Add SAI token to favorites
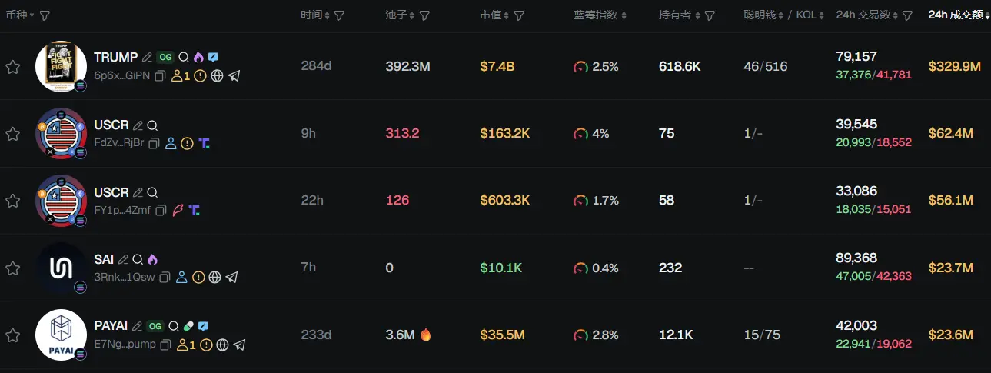This screenshot has width=991, height=373. (12, 268)
